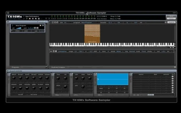The image size is (181, 113).
Task: Click the trash icon in the header toolbar
Action: [39, 19]
